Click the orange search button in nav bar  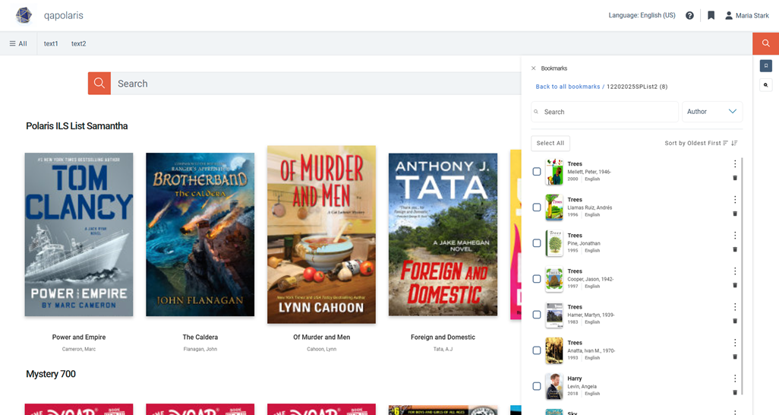point(765,43)
